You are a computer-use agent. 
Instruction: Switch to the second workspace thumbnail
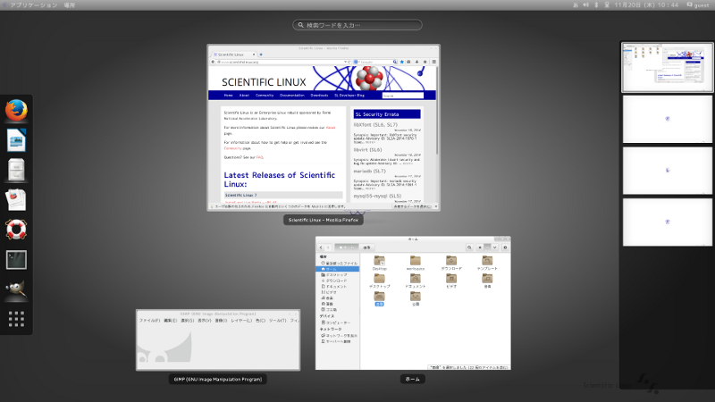(x=667, y=119)
